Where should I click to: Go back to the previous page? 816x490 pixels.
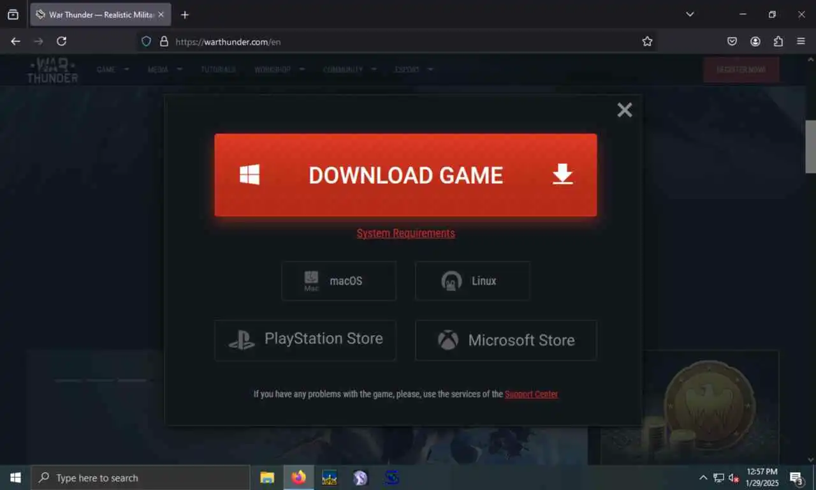coord(15,41)
